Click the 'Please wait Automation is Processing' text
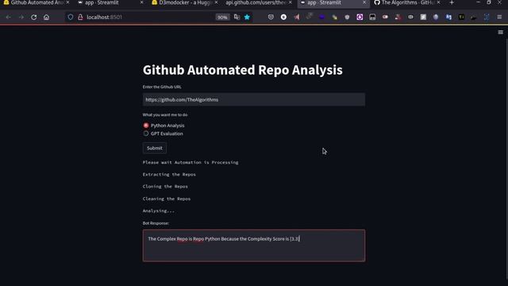The height and width of the screenshot is (286, 508). 190,162
